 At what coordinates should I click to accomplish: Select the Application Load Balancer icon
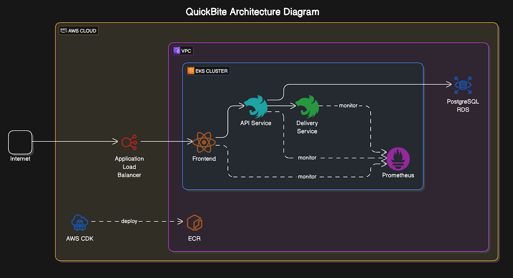click(x=129, y=142)
